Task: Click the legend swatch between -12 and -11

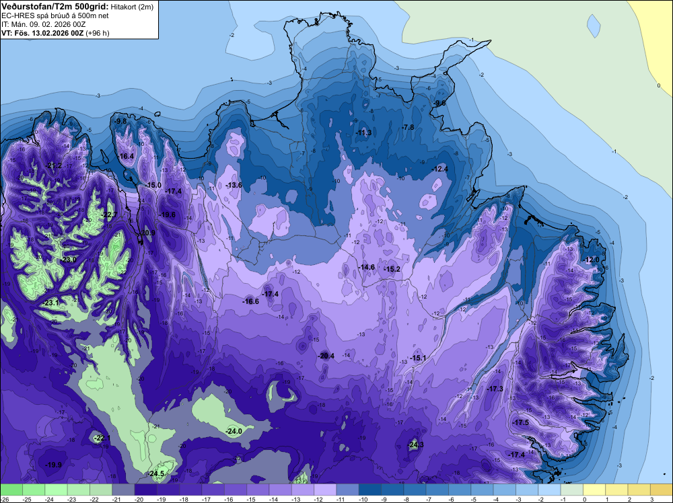Action: tap(325, 490)
